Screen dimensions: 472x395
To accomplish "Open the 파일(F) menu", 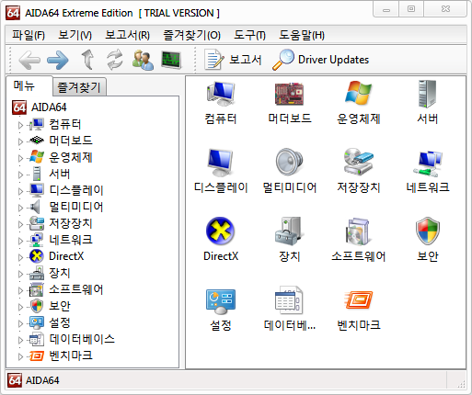I will (x=29, y=35).
